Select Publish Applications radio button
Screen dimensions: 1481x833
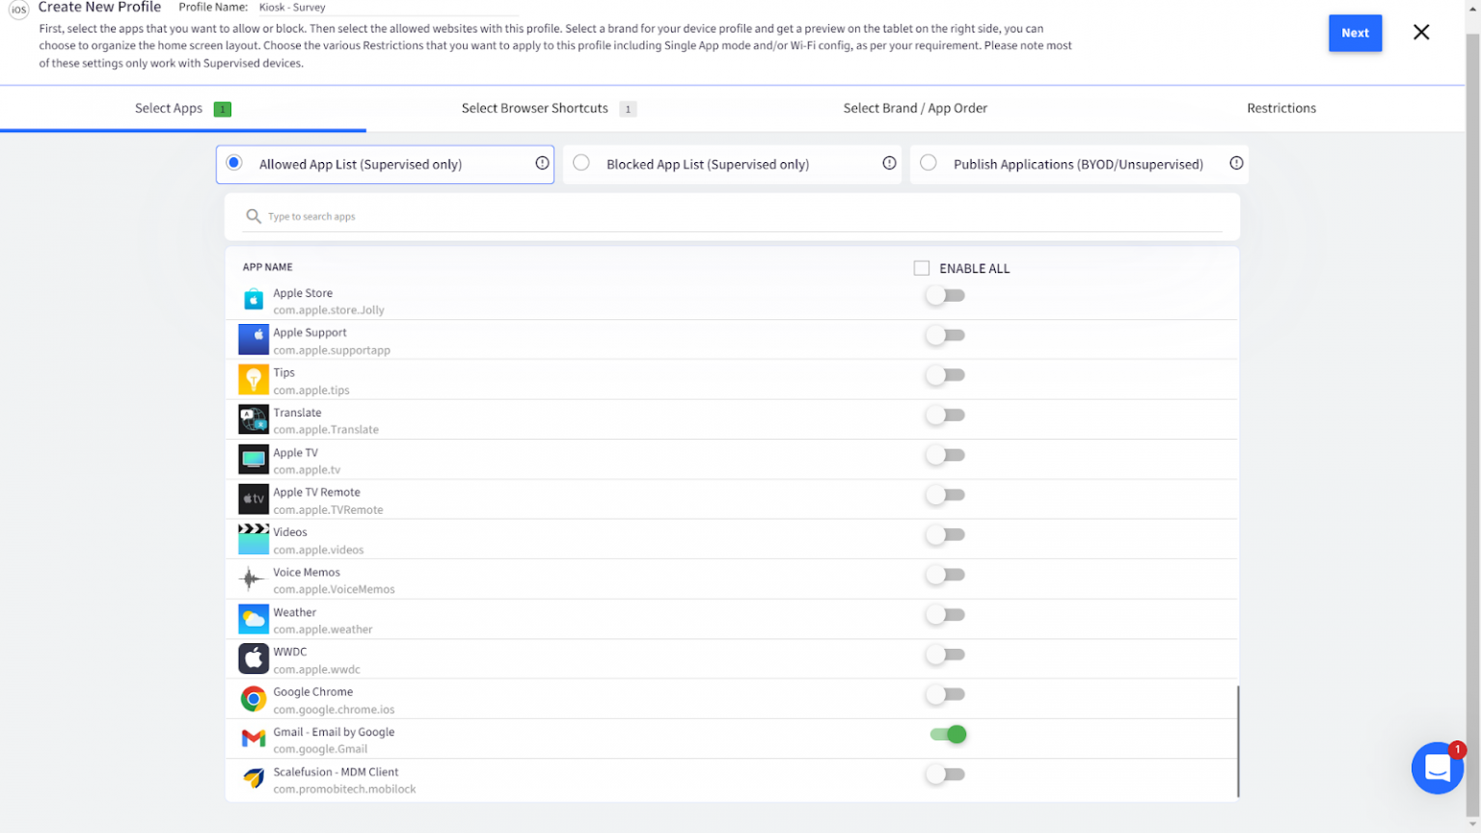(928, 164)
